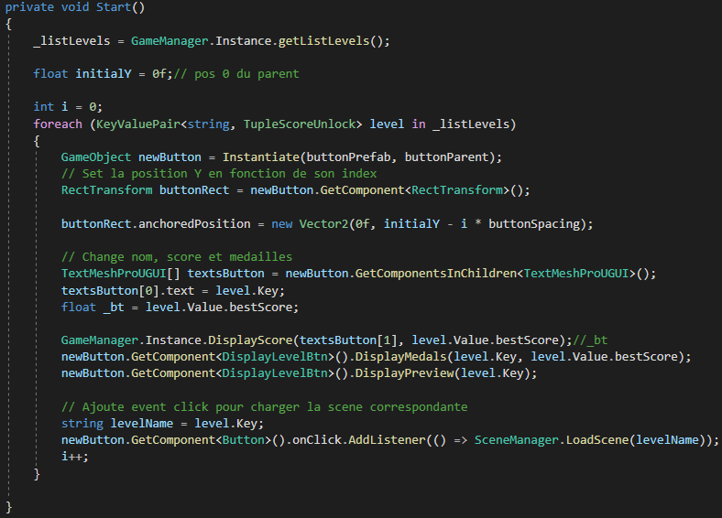The width and height of the screenshot is (722, 518).
Task: Click buttonRect variable declaration
Action: [x=194, y=190]
